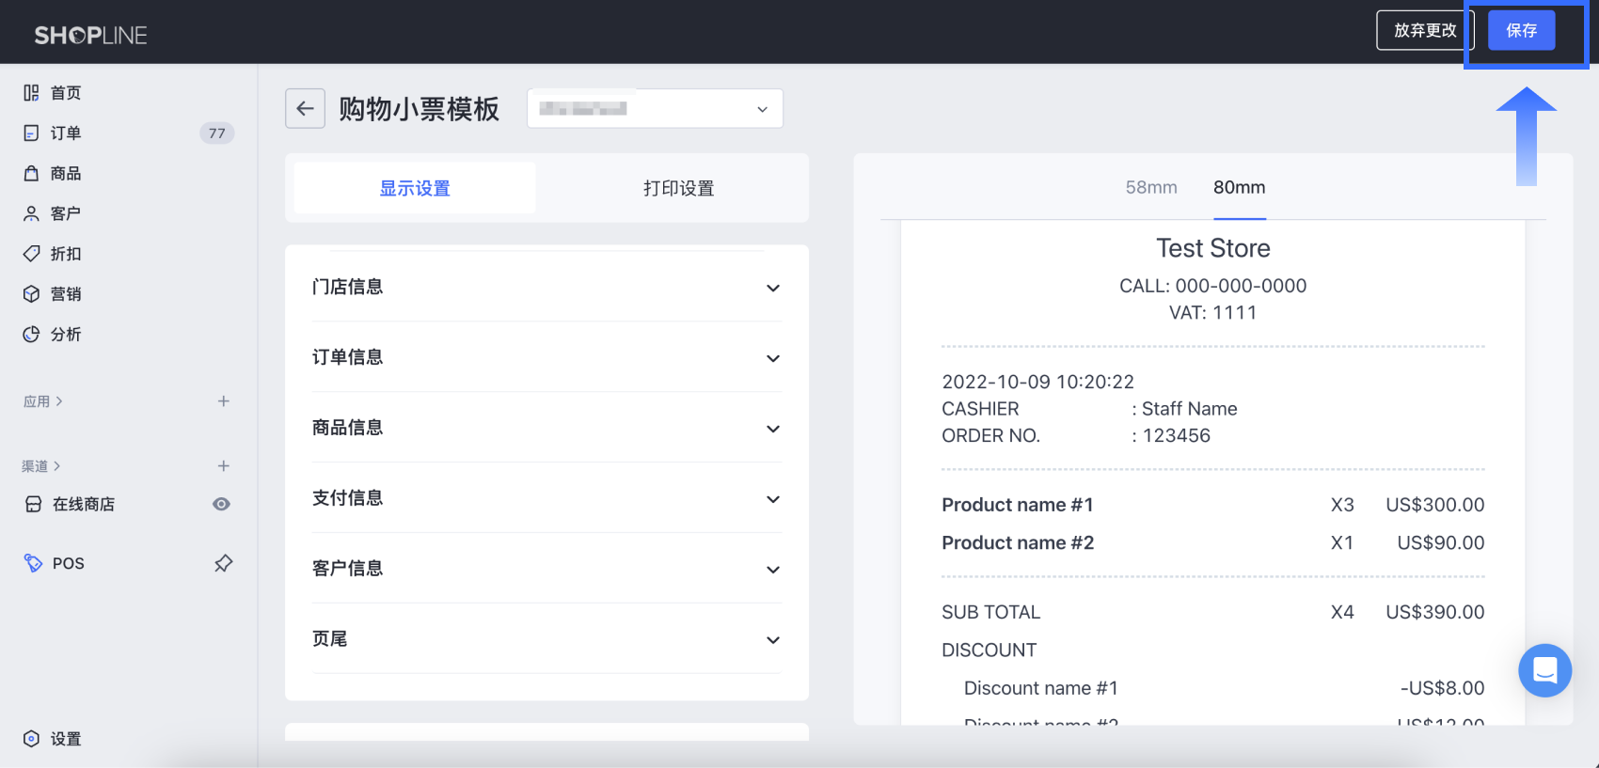Open 在线商店 storefront icon
The image size is (1599, 768).
pos(33,504)
